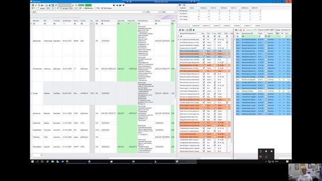The height and width of the screenshot is (181, 322).
Task: Click the filter funnel icon in grades panel toolbar
Action: pos(244,30)
